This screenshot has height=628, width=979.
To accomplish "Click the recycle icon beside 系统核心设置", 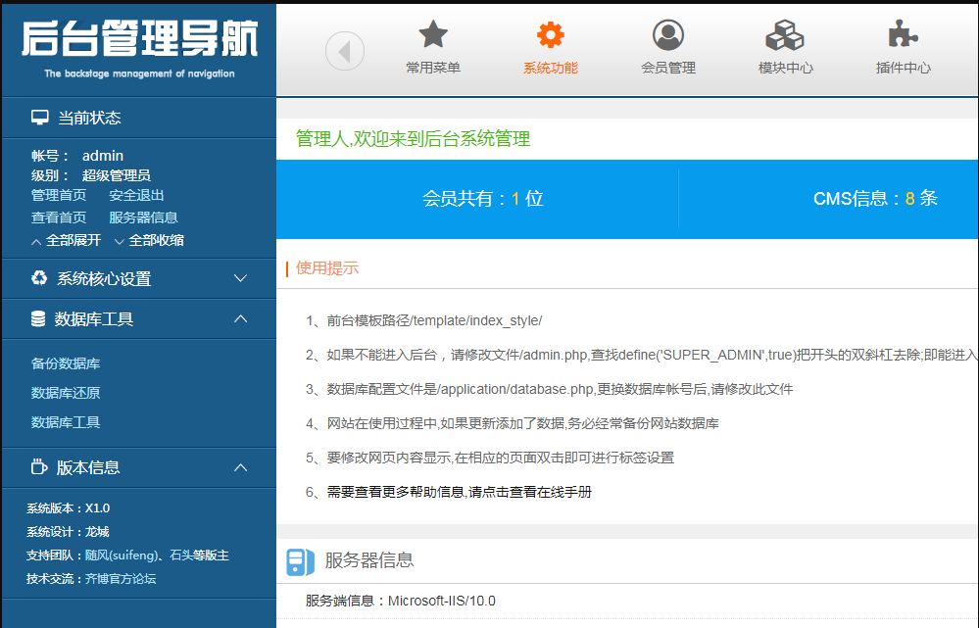I will [x=39, y=278].
